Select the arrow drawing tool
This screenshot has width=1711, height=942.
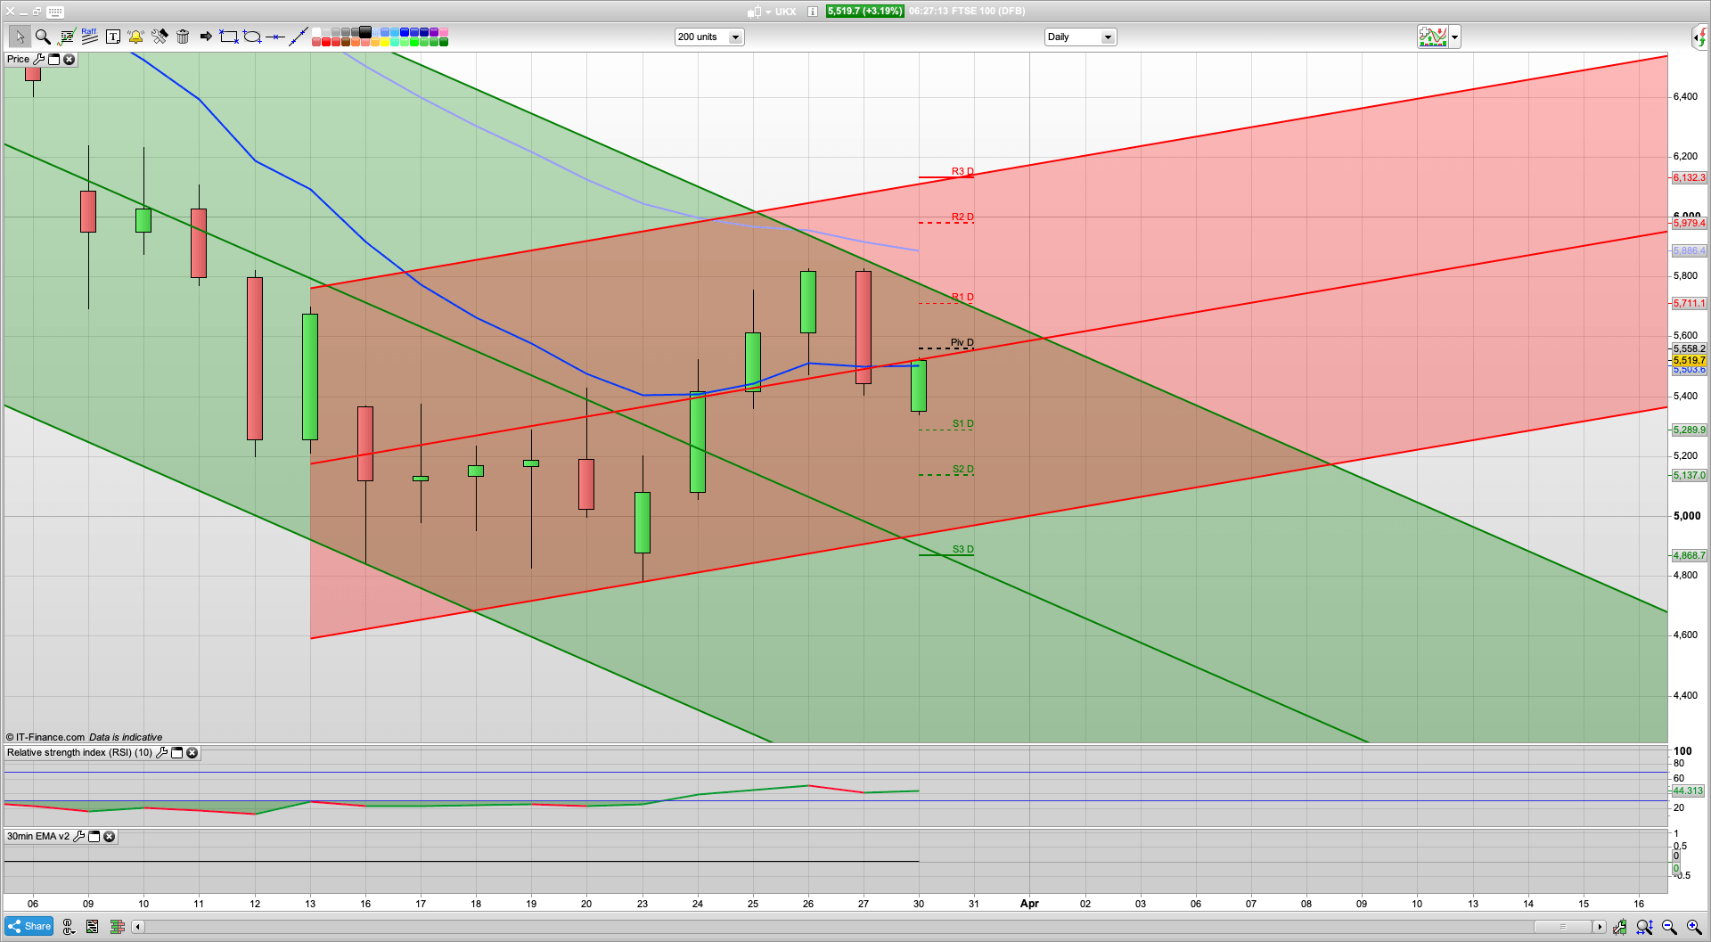click(x=206, y=37)
